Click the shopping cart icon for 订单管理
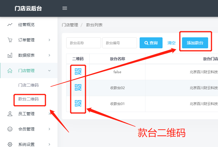Screen dimensions: 218x147 pyautogui.click(x=10, y=40)
